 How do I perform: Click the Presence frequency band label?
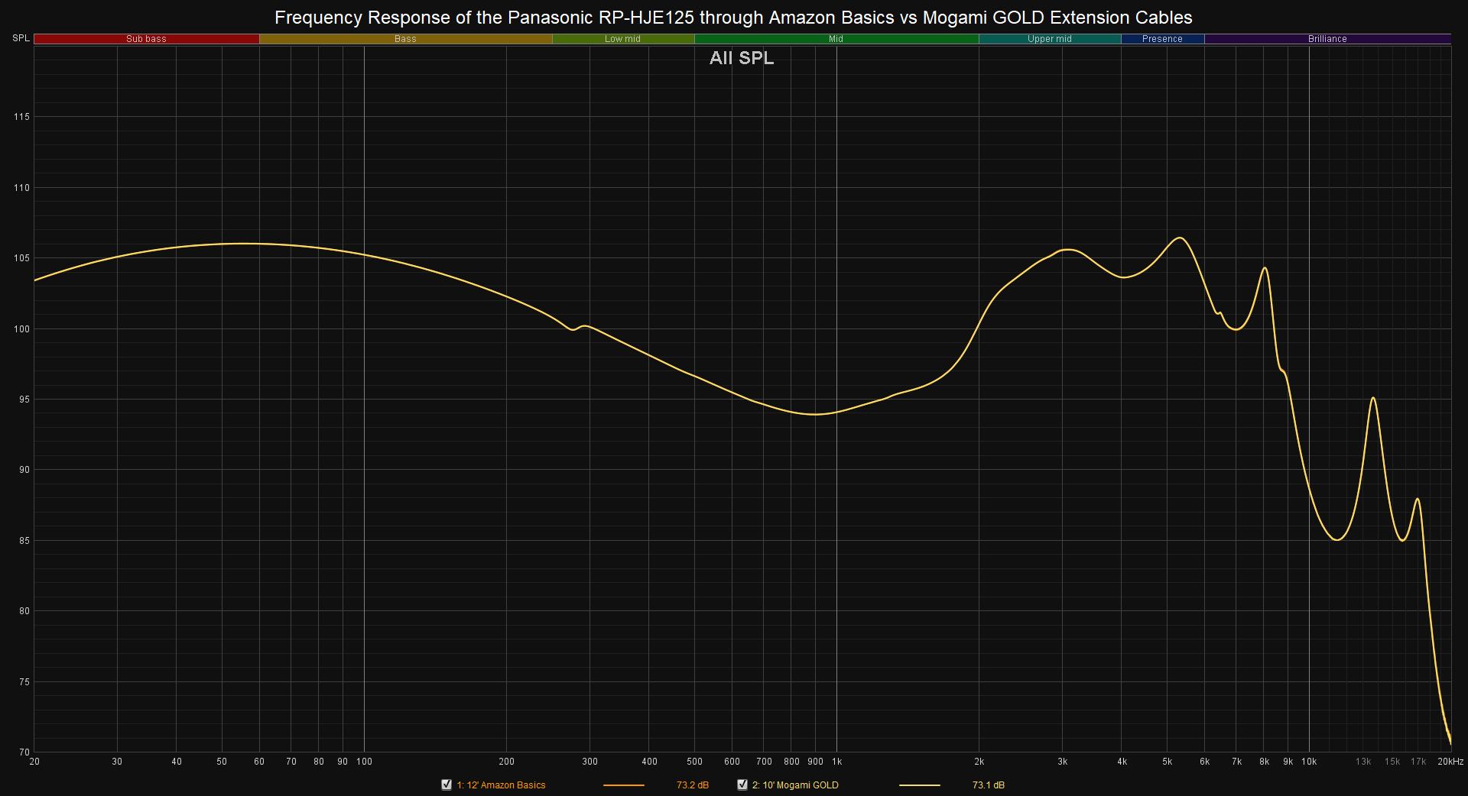coord(1162,39)
